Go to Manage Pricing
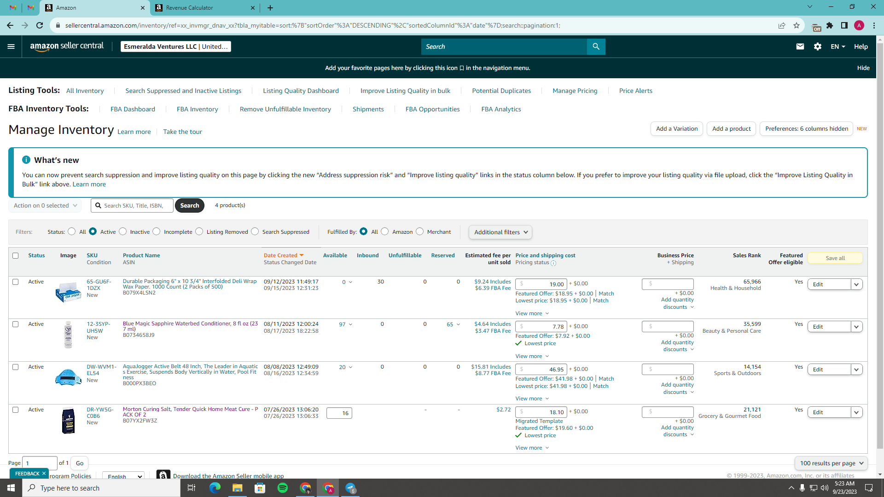This screenshot has height=497, width=884. [575, 91]
